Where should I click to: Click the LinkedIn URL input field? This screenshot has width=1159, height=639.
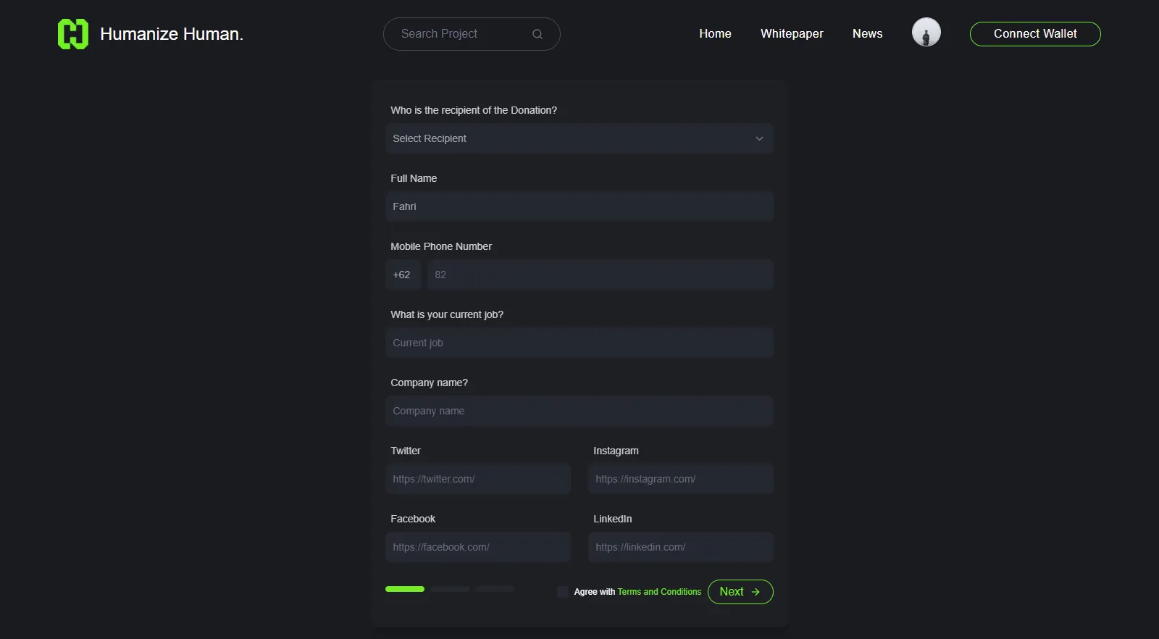[681, 547]
